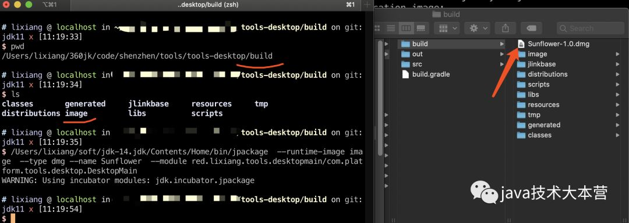This screenshot has height=223, width=629.
Task: Open a new terminal tab with plus
Action: tap(367, 5)
